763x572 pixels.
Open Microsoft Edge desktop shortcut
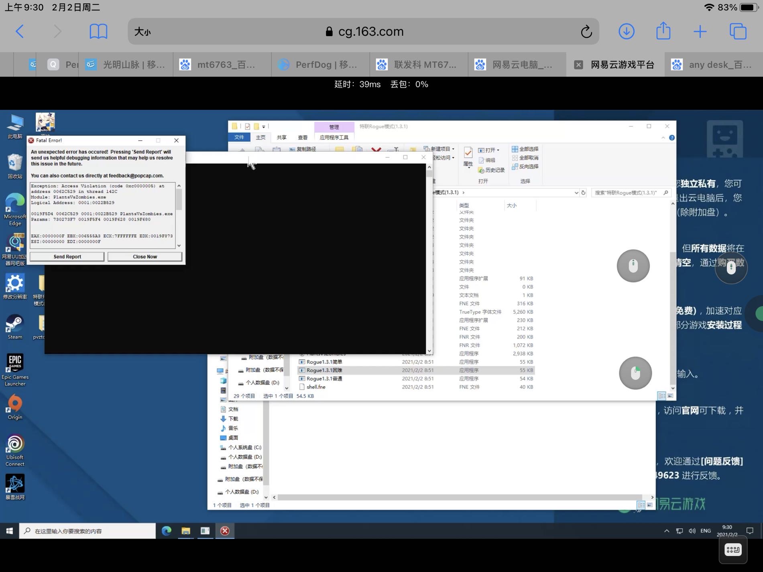click(15, 209)
